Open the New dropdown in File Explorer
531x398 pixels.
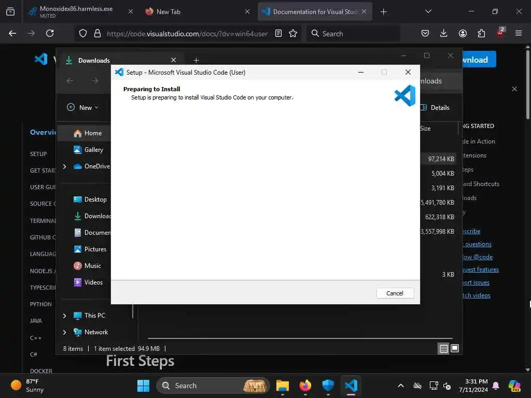click(82, 107)
